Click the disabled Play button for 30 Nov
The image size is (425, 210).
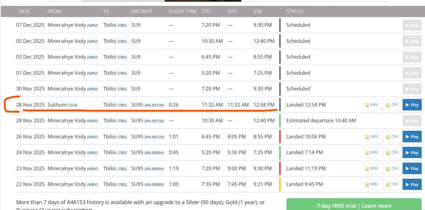coord(412,89)
